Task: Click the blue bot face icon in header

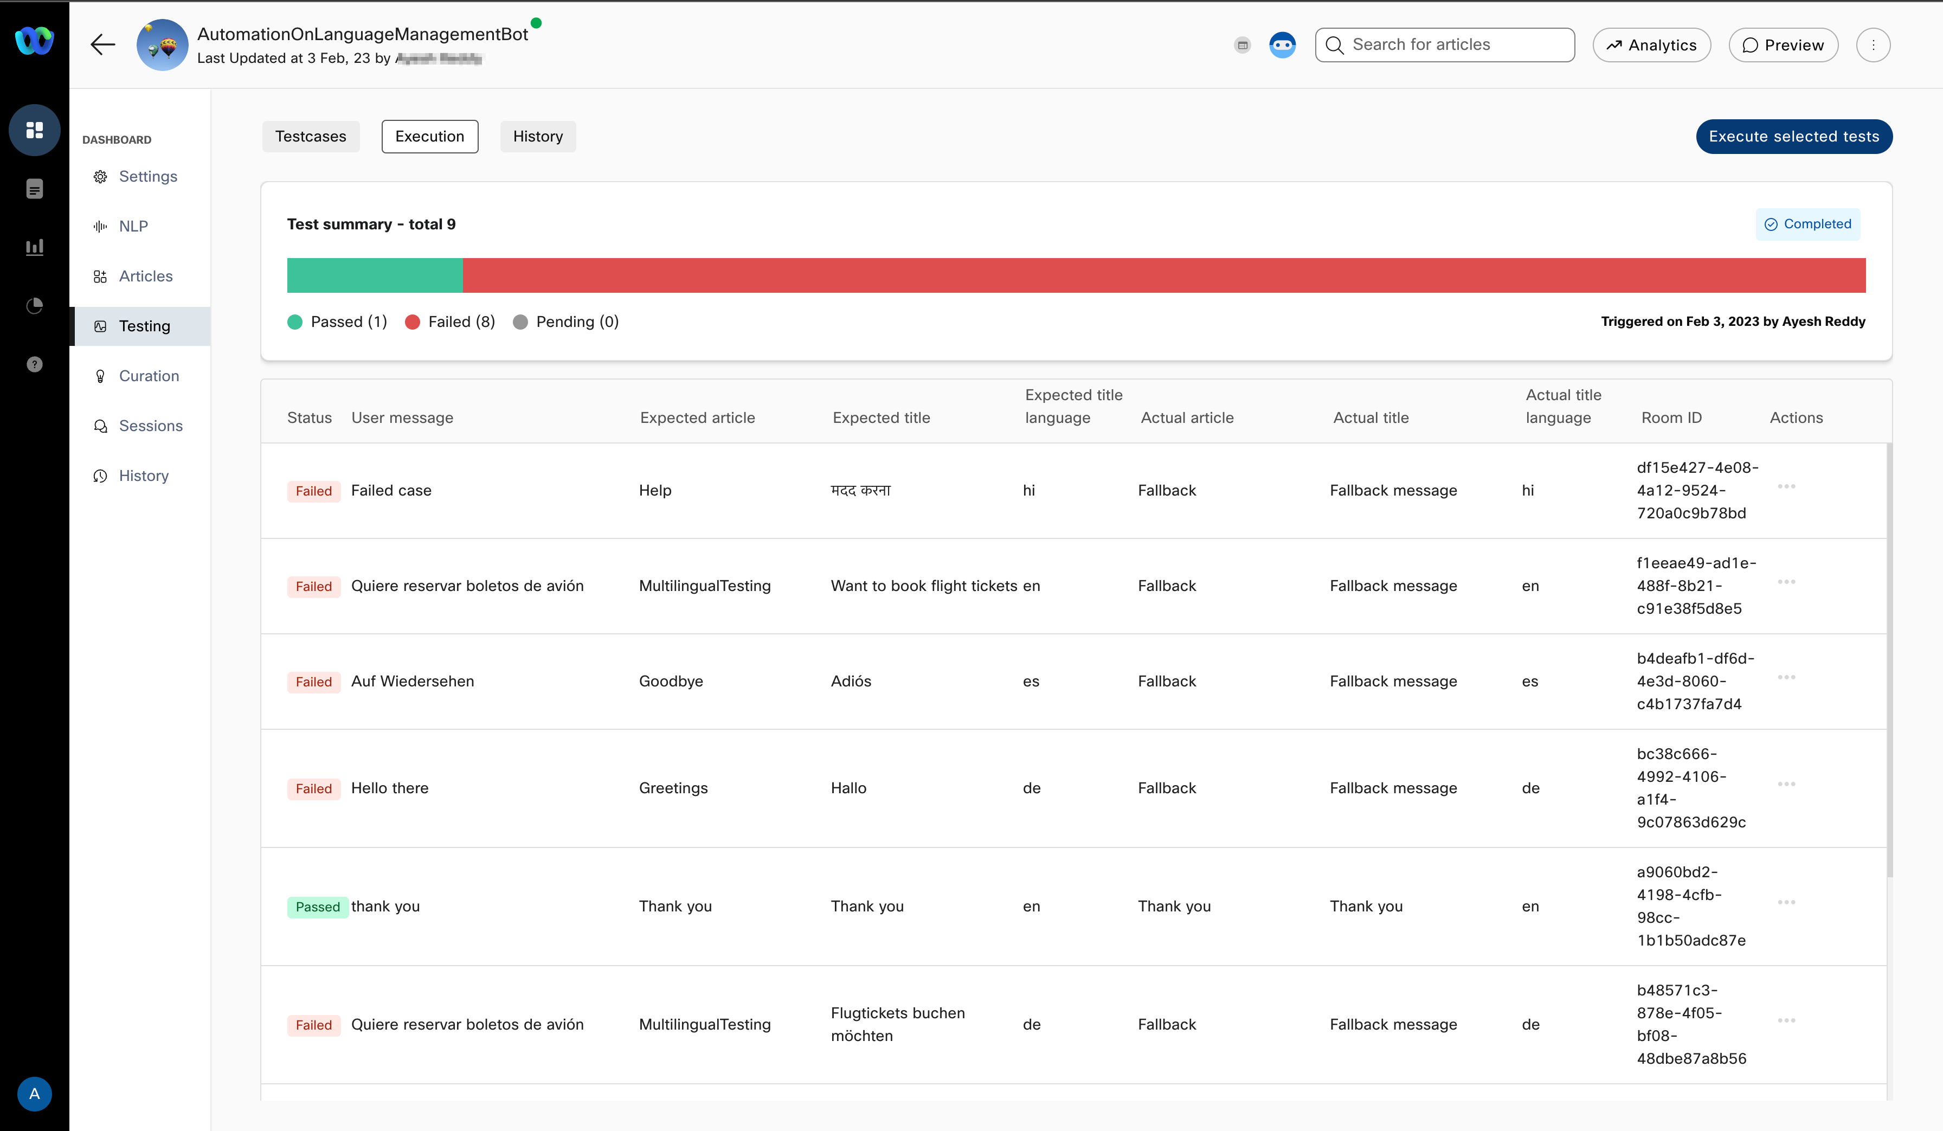Action: (x=1282, y=44)
